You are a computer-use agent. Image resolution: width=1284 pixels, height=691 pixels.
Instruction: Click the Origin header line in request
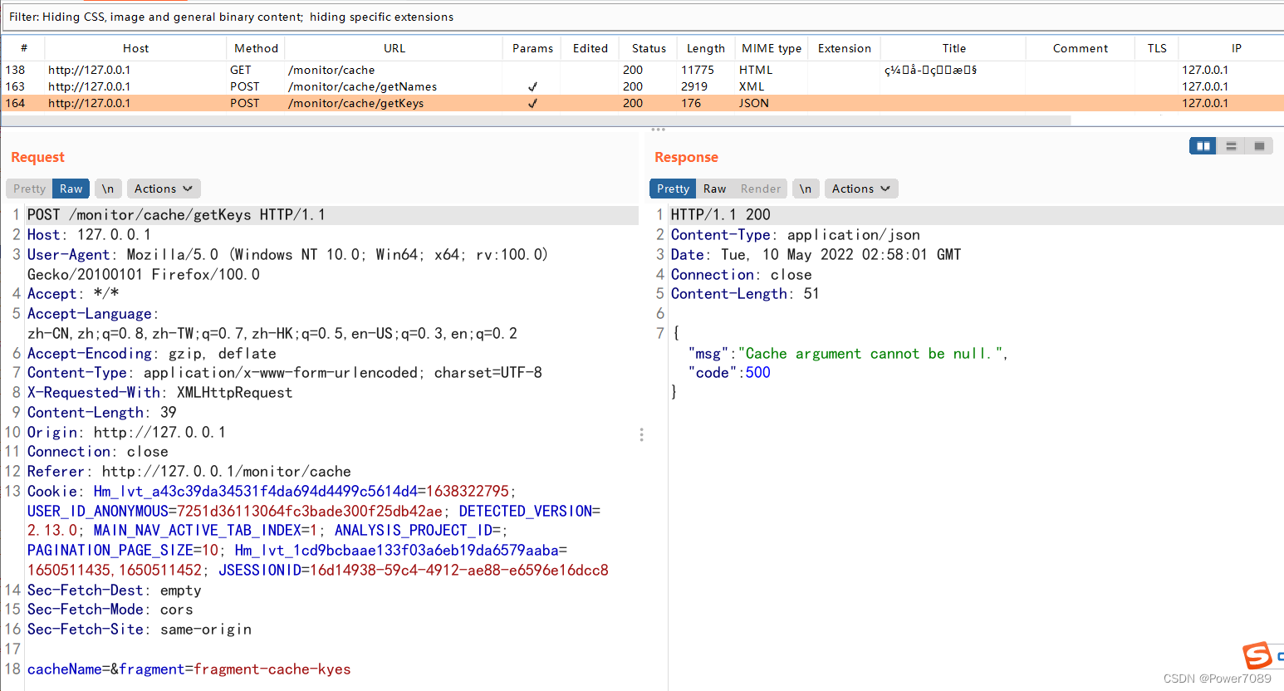126,433
